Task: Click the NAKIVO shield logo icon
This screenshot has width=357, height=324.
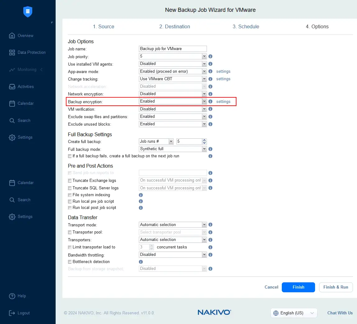Action: click(x=28, y=12)
